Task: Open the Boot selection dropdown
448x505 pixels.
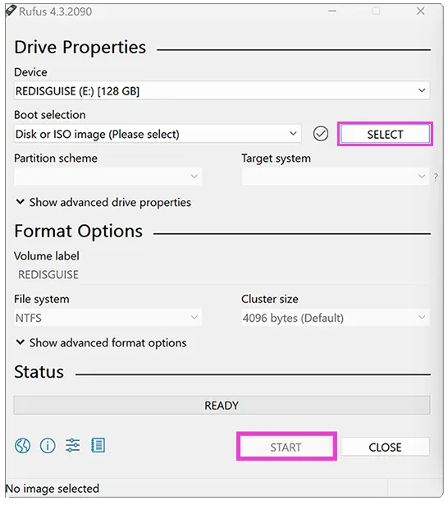Action: pyautogui.click(x=158, y=134)
